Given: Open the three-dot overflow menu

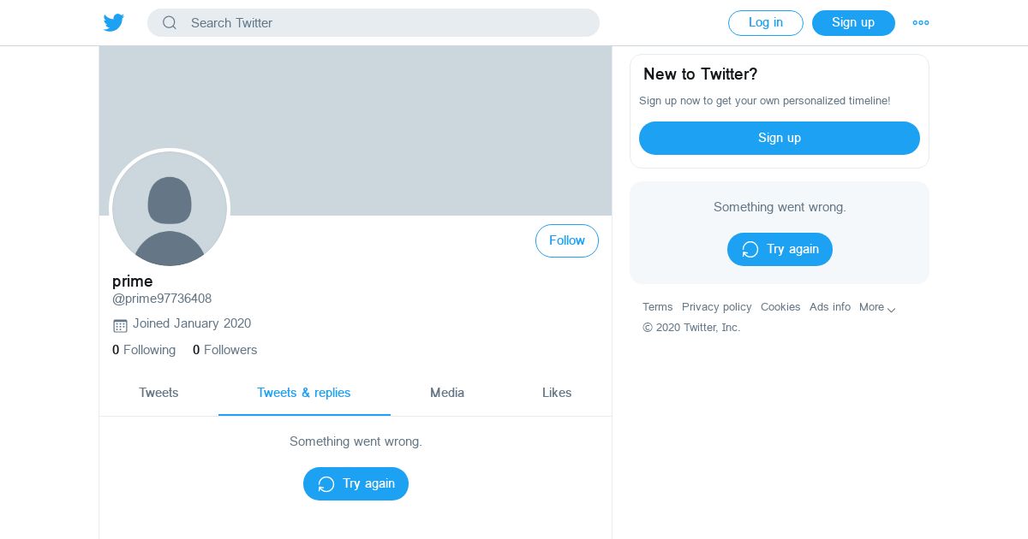Looking at the screenshot, I should pos(921,23).
